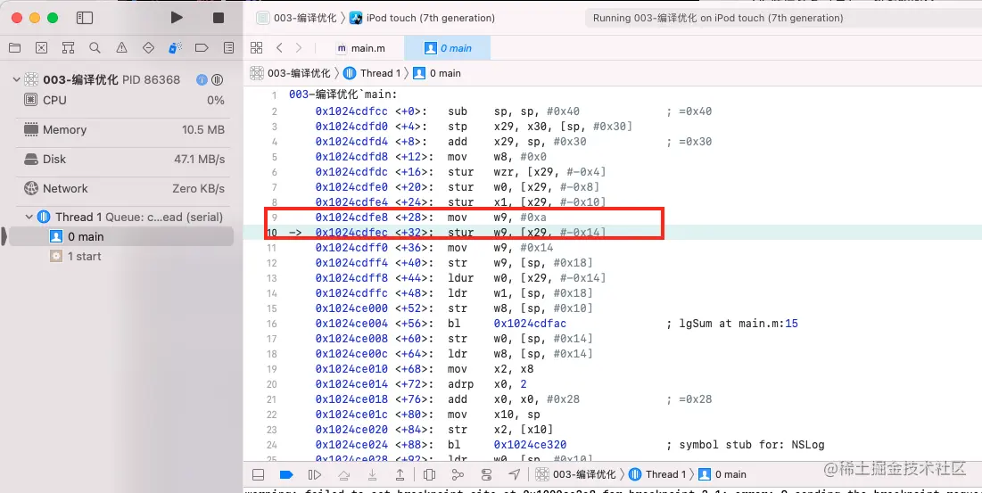The width and height of the screenshot is (982, 493).
Task: Stop the running app
Action: coord(218,18)
